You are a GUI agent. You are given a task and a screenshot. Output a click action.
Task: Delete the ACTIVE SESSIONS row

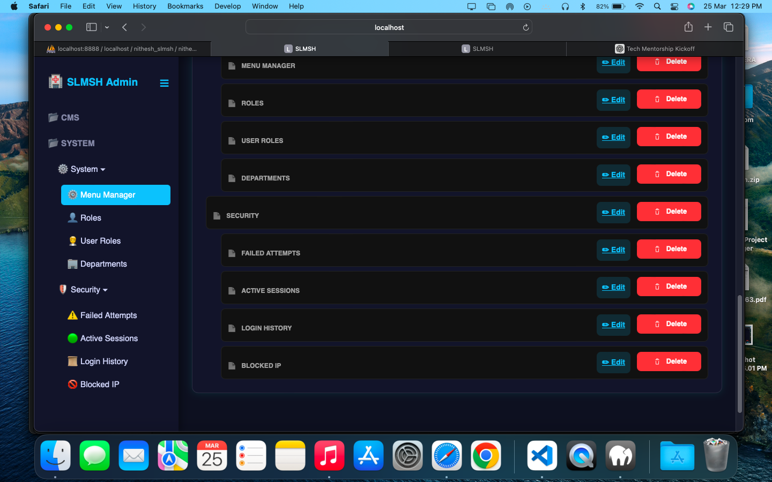(x=669, y=287)
